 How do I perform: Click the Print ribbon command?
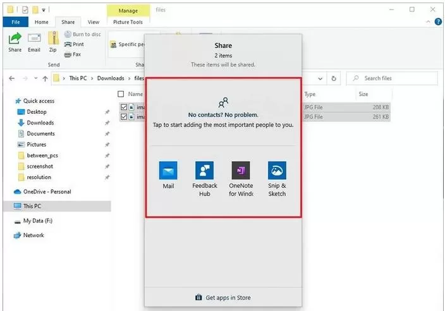tap(74, 44)
